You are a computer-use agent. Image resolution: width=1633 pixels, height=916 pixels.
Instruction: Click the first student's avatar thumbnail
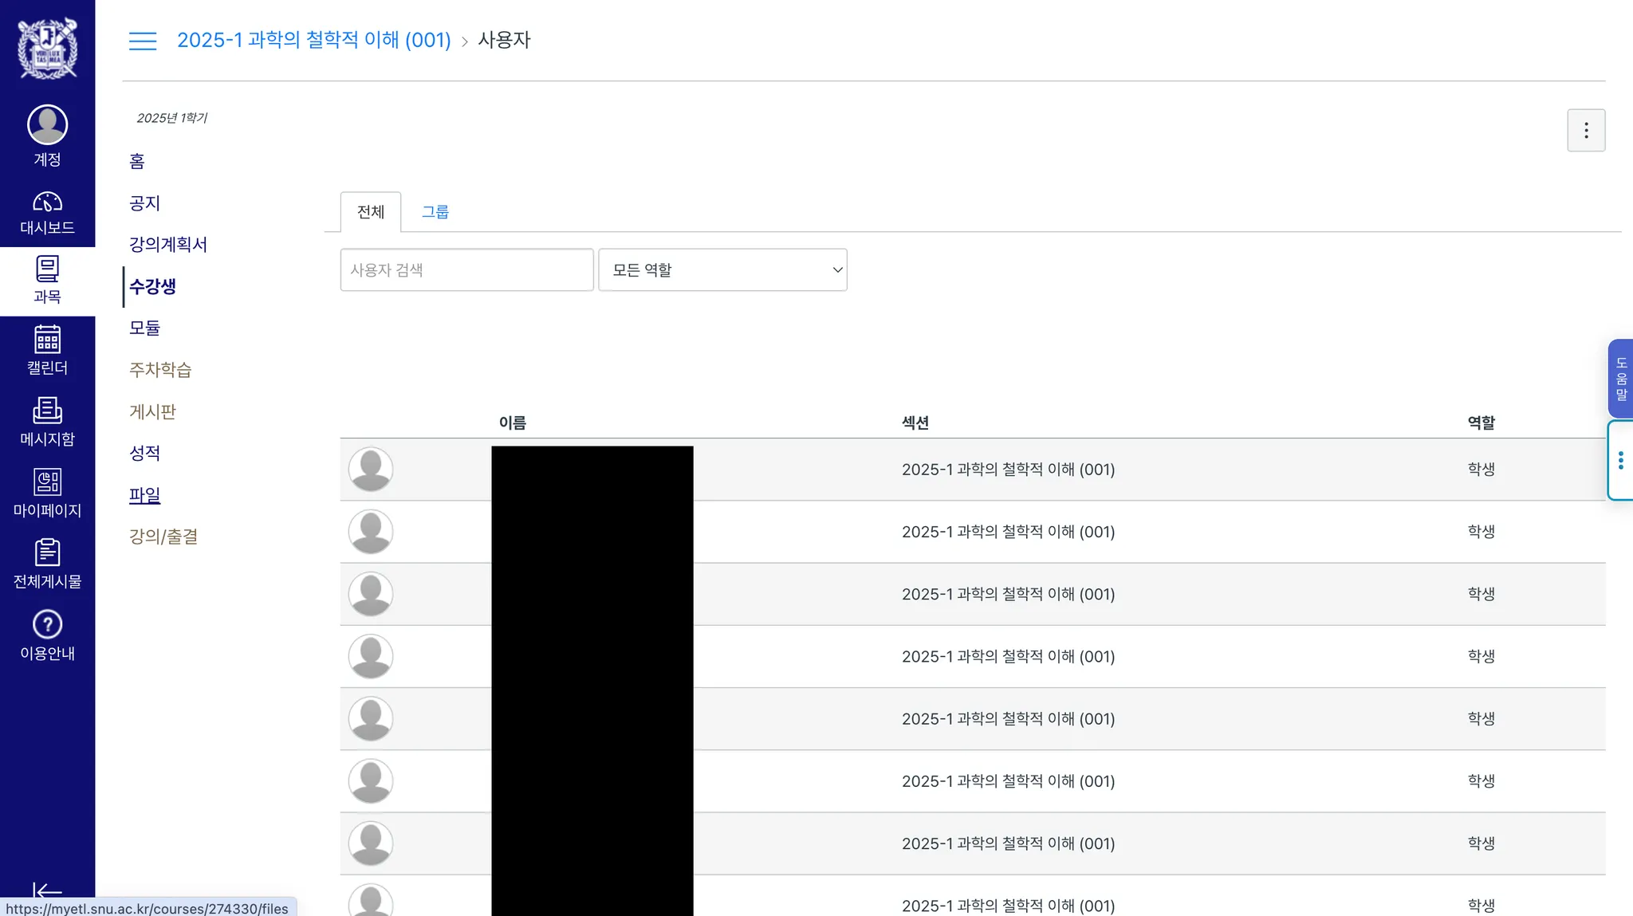pos(371,470)
